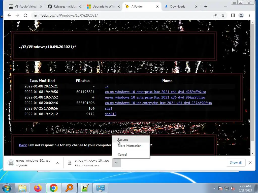Viewport: 258px width, 193px height.
Task: Click the Name column header
Action: (167, 81)
